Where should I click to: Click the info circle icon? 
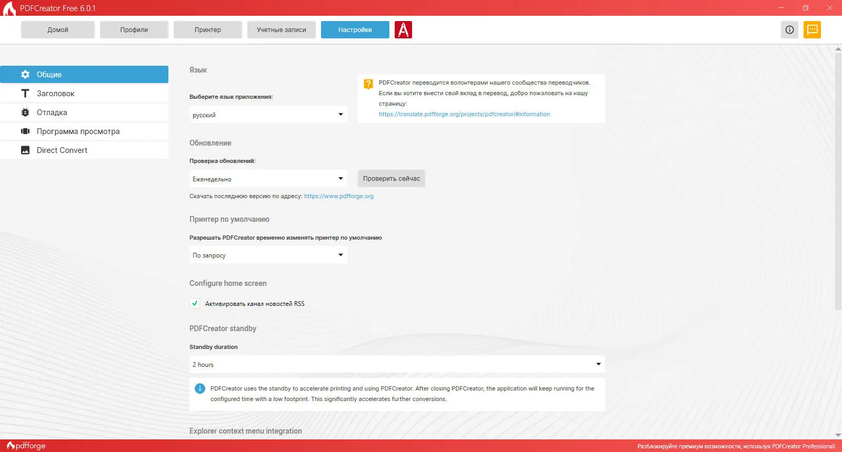[789, 30]
